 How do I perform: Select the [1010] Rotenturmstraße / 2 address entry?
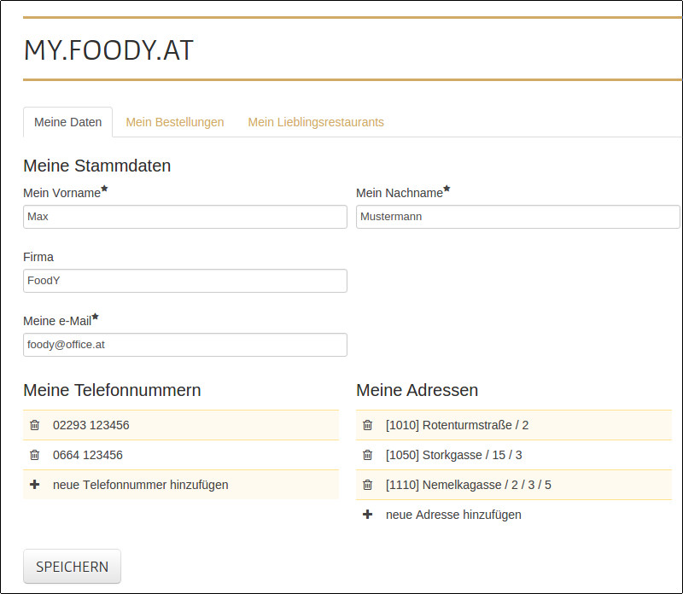click(x=457, y=425)
